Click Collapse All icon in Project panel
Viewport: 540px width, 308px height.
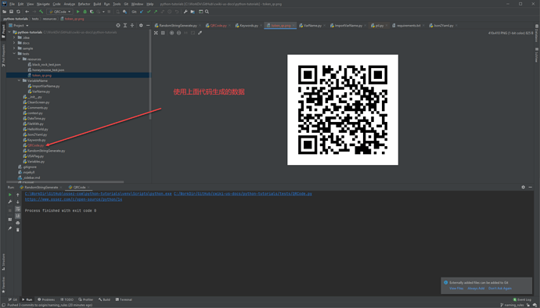(x=132, y=26)
